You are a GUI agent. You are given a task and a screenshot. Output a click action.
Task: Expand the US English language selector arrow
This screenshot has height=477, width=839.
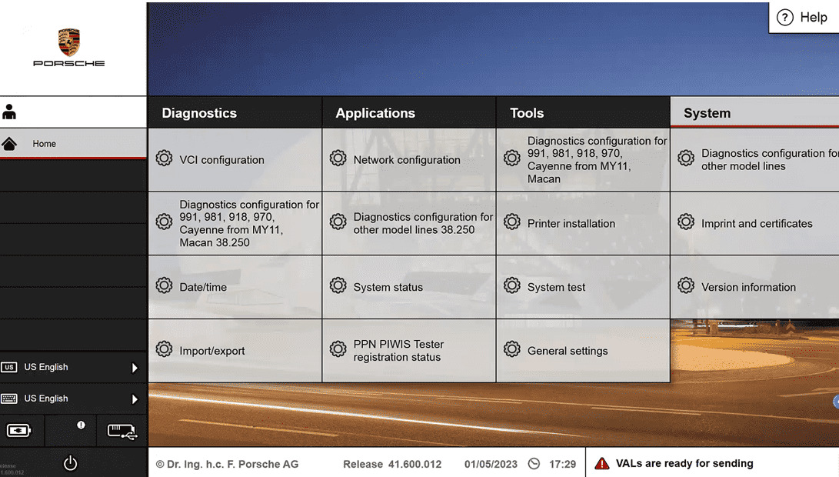[x=135, y=368]
